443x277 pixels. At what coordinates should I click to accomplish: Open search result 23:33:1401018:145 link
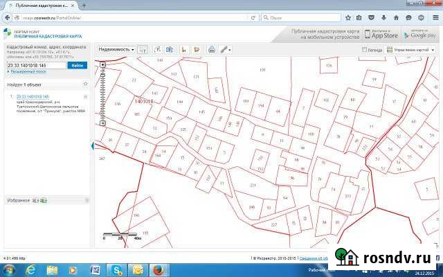pos(32,96)
